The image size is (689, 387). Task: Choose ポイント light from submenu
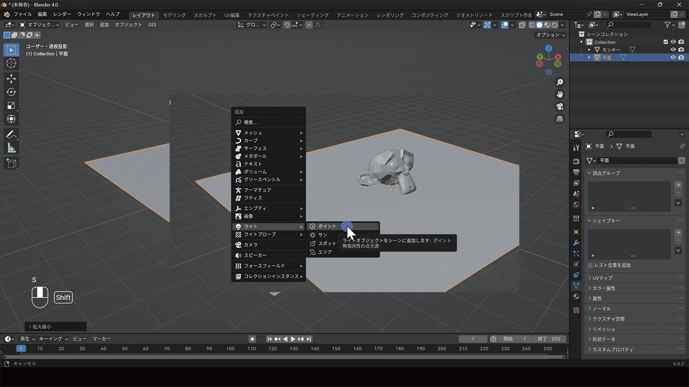pyautogui.click(x=343, y=226)
